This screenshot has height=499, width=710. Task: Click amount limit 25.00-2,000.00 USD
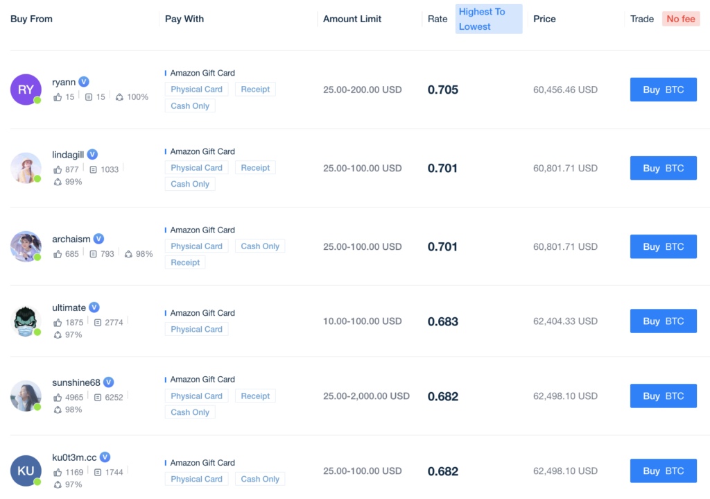tap(366, 396)
